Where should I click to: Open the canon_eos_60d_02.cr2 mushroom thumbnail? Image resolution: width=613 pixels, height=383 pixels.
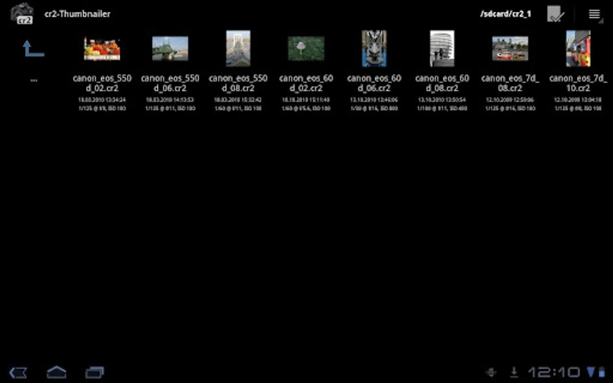coord(306,49)
